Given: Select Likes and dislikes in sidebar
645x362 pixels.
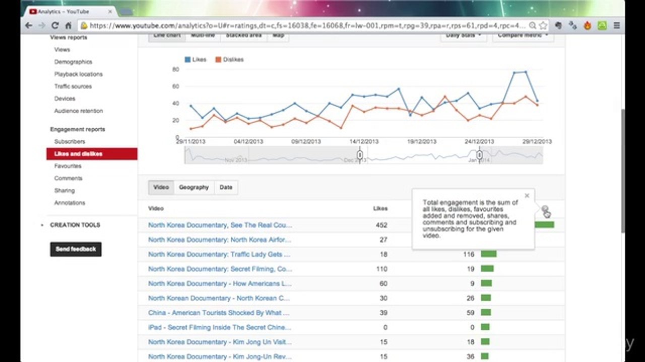Looking at the screenshot, I should [92, 154].
